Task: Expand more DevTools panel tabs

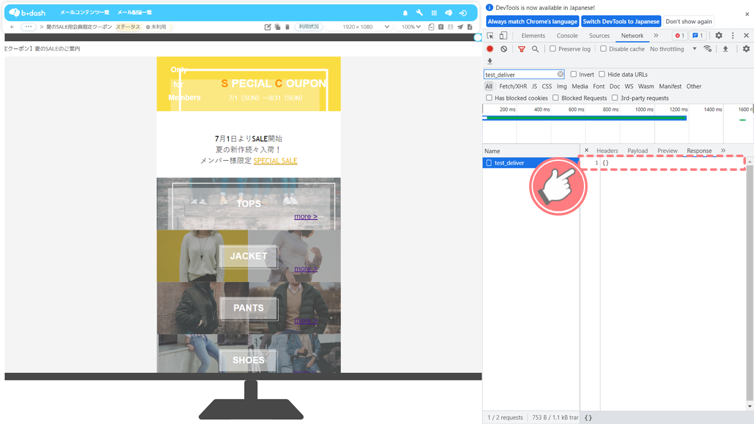Action: click(x=656, y=36)
